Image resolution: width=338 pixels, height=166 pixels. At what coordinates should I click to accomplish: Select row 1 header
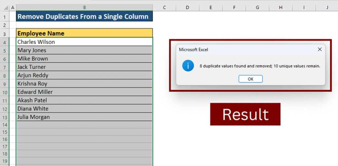pos(5,17)
